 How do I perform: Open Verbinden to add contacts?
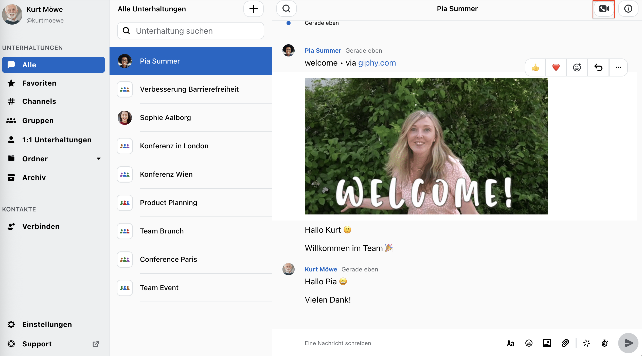point(53,226)
